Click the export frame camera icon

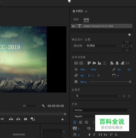(x=26, y=119)
